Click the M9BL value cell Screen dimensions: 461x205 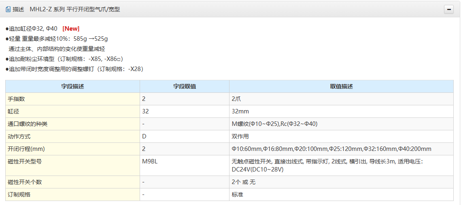click(x=150, y=161)
